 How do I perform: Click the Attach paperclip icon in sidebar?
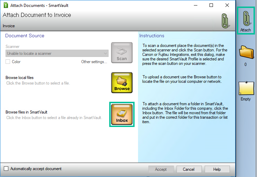click(x=246, y=19)
